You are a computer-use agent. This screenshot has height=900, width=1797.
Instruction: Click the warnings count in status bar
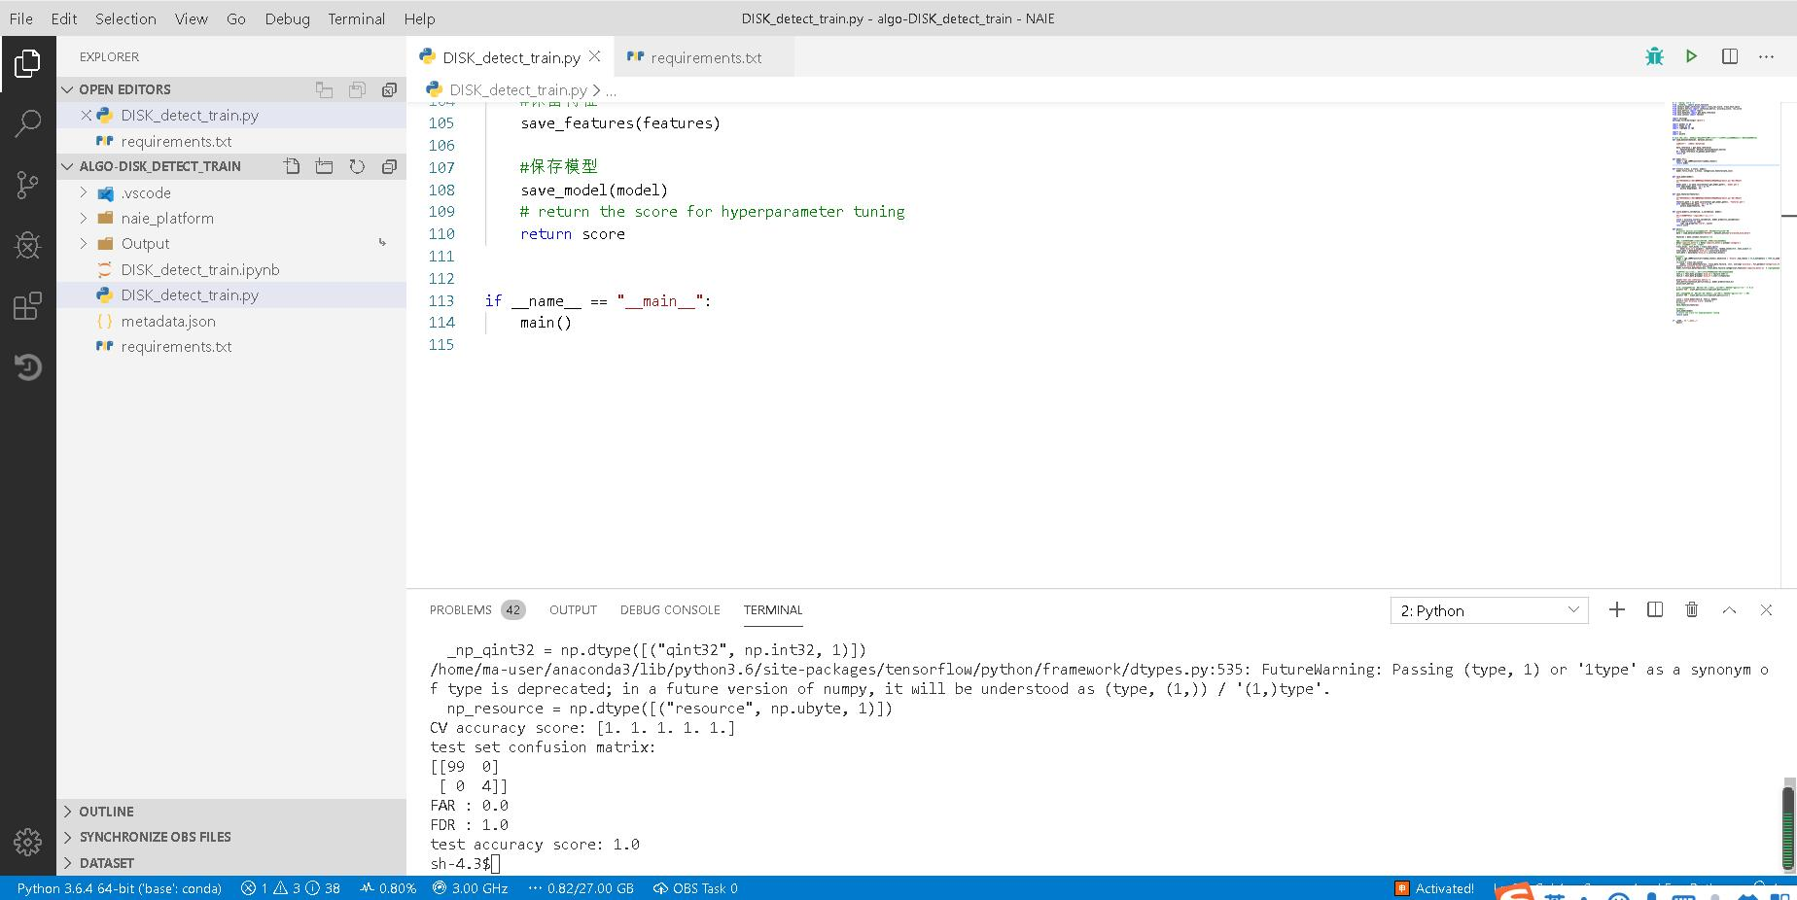(287, 888)
